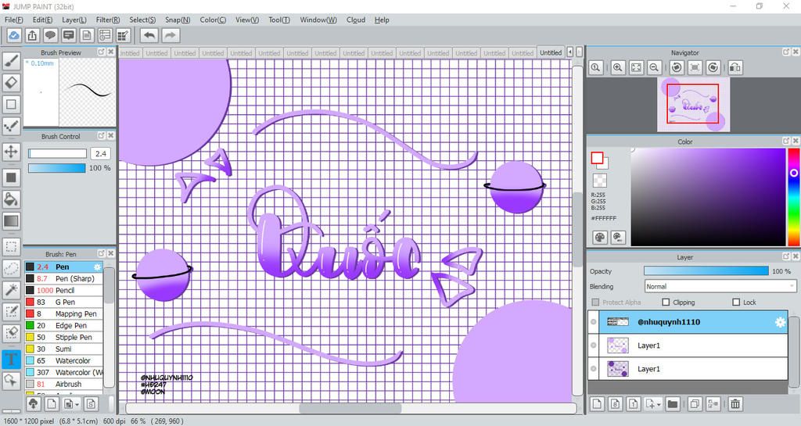
Task: Click the cloud save icon in toolbar
Action: [14, 35]
